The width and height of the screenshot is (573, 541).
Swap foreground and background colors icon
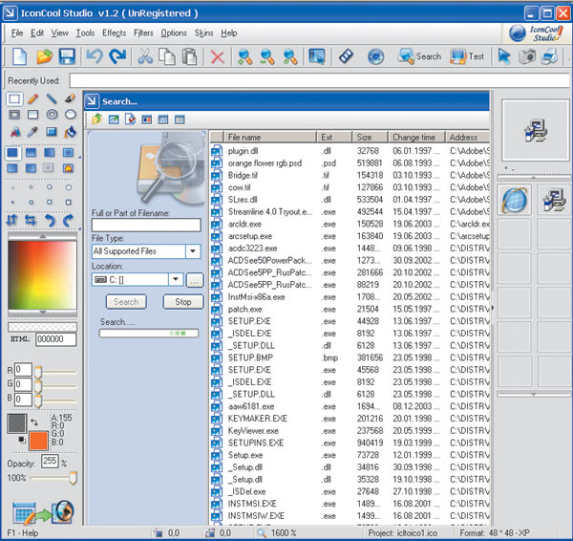click(x=34, y=422)
